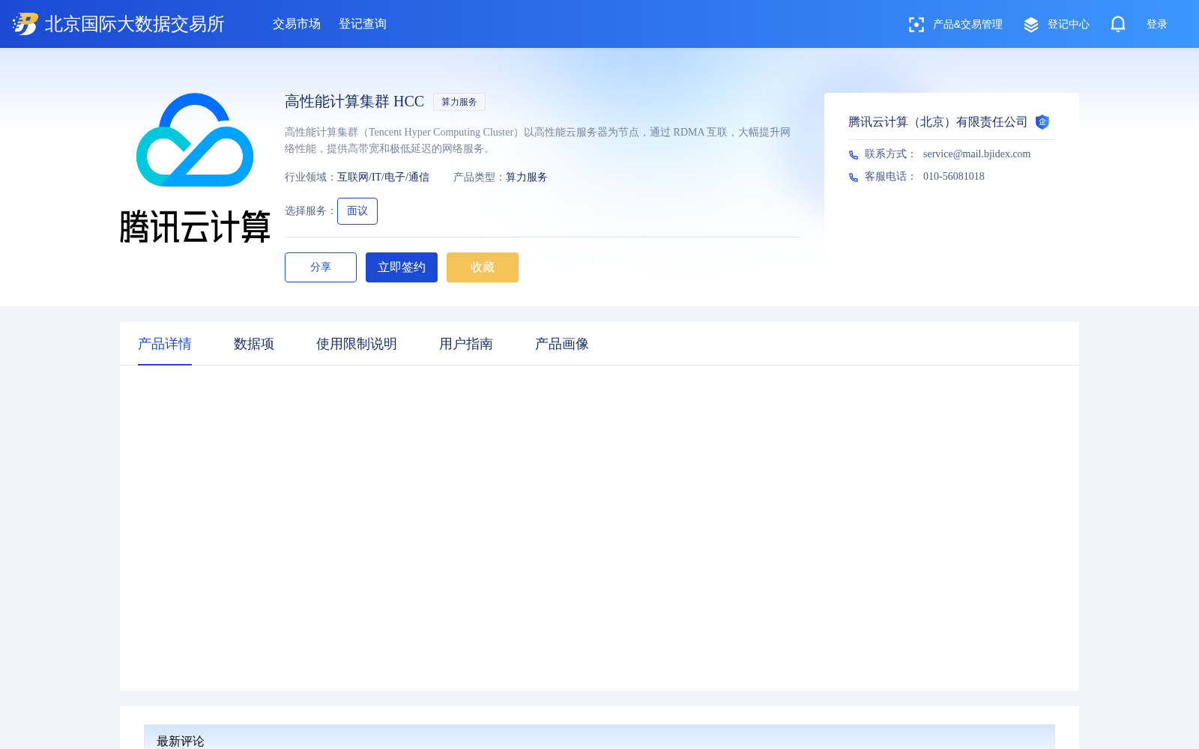Open 交易市场 in the top navigation

297,24
